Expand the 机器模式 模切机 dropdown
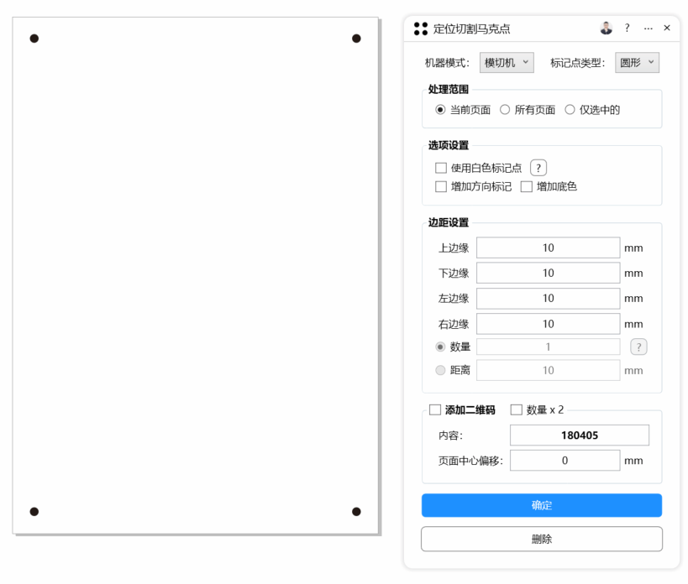The image size is (688, 584). point(507,63)
